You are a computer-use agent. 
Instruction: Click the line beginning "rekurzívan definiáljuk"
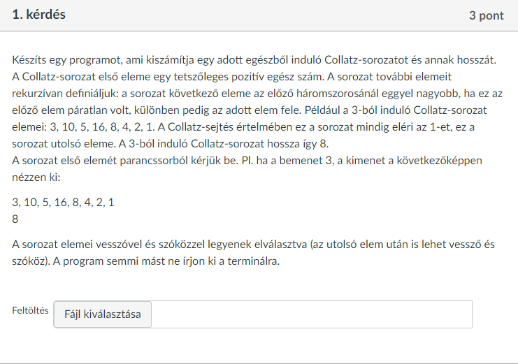coord(257,94)
